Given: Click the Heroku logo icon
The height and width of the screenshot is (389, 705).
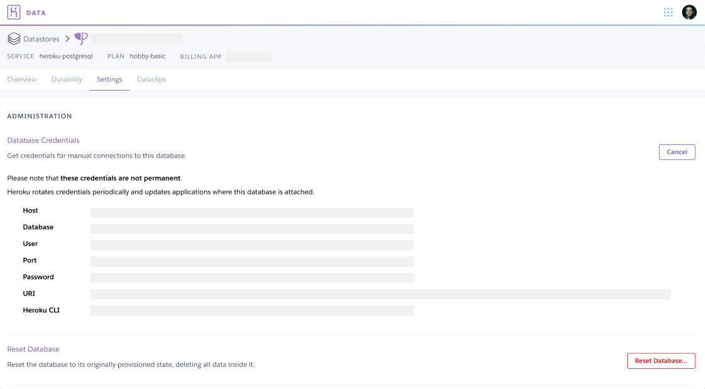Looking at the screenshot, I should pyautogui.click(x=14, y=12).
